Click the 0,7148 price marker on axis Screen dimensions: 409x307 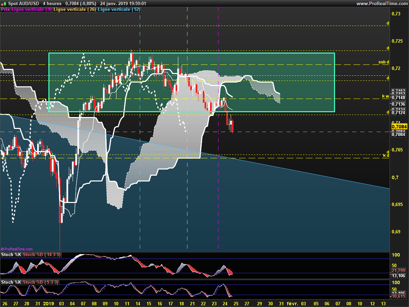[x=398, y=98]
